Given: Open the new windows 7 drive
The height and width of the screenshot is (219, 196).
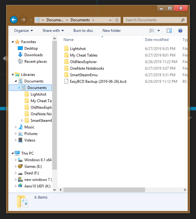Looking at the screenshot, I should [x=38, y=179].
